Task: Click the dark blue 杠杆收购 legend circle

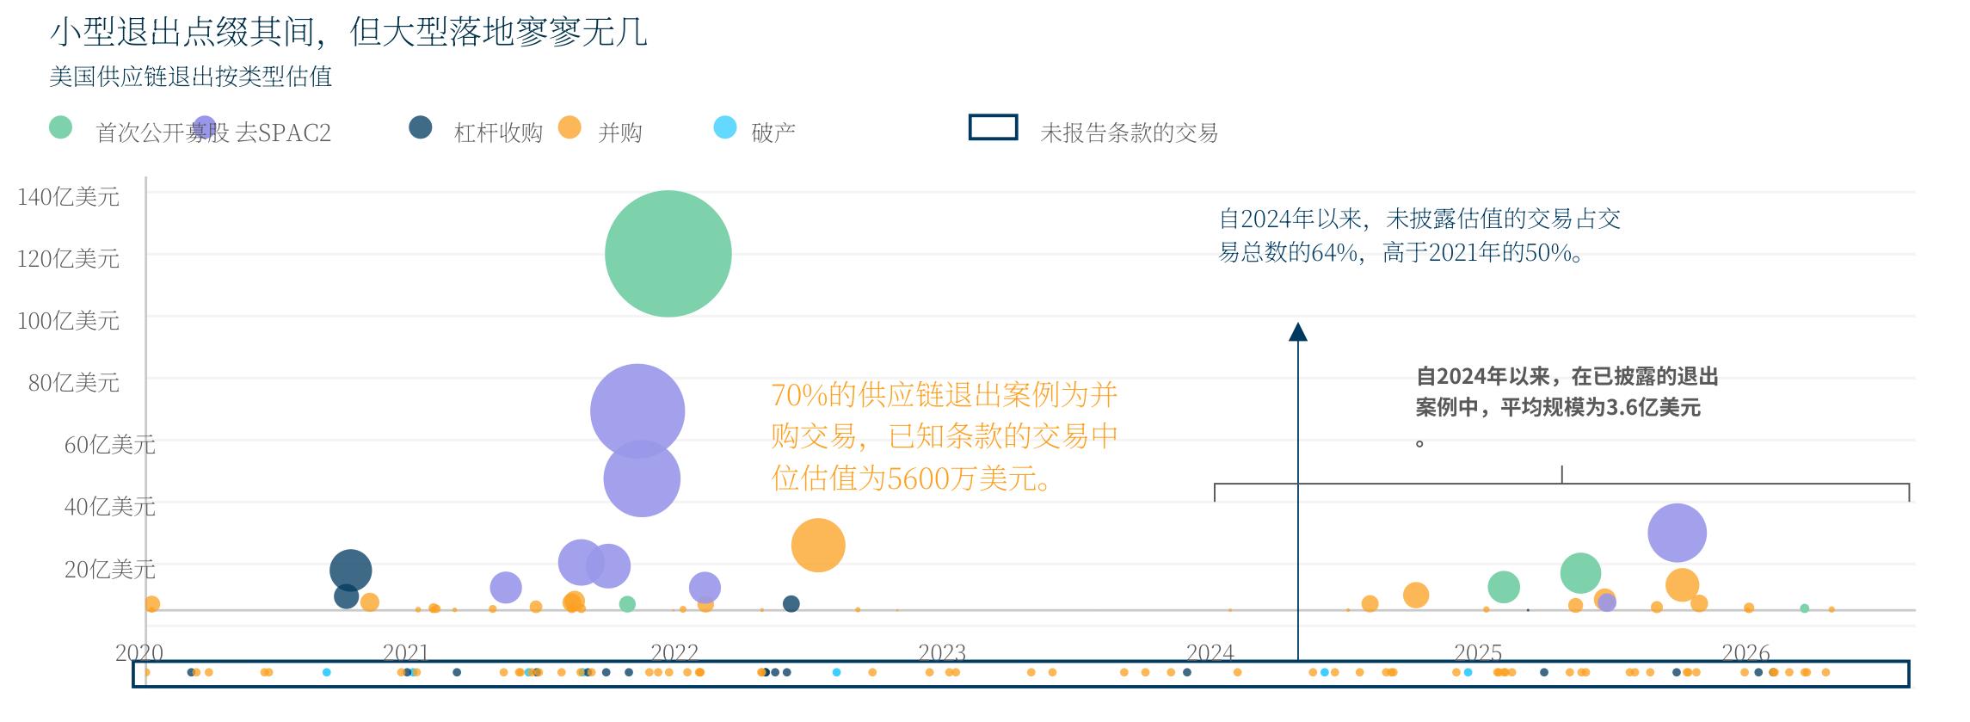Action: click(420, 127)
